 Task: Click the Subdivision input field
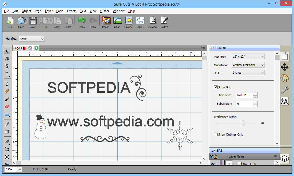[x=244, y=104]
